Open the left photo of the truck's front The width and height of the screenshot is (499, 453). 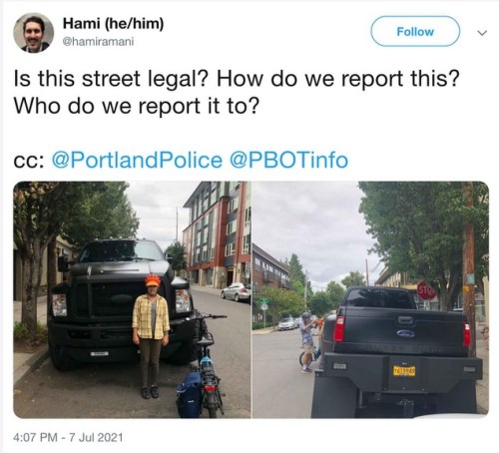pos(132,299)
